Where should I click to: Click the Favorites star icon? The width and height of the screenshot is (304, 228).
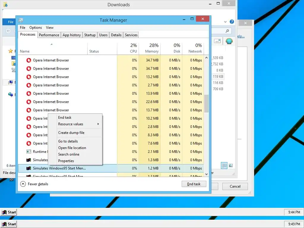10,51
